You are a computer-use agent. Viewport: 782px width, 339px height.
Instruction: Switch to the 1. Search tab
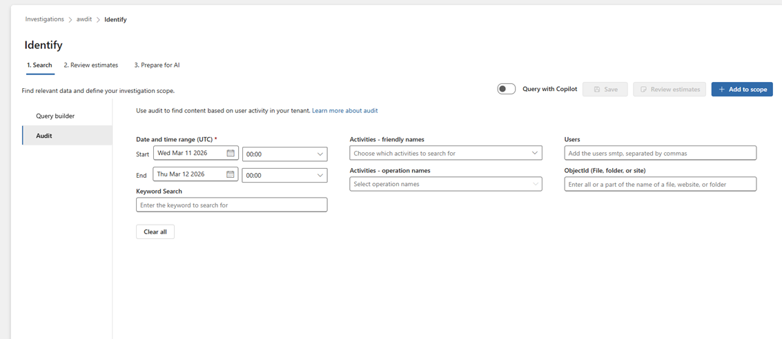[x=39, y=65]
